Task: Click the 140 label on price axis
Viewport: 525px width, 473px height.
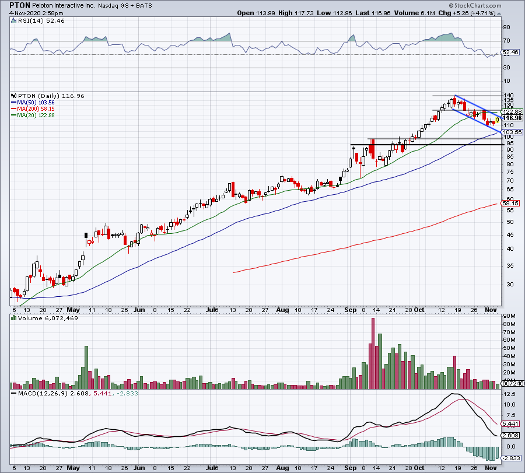Action: tap(509, 95)
